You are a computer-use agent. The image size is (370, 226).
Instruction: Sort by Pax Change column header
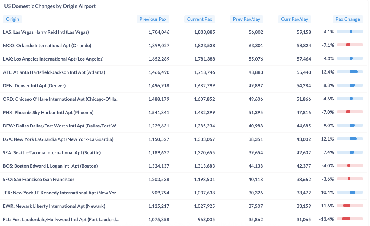[348, 19]
